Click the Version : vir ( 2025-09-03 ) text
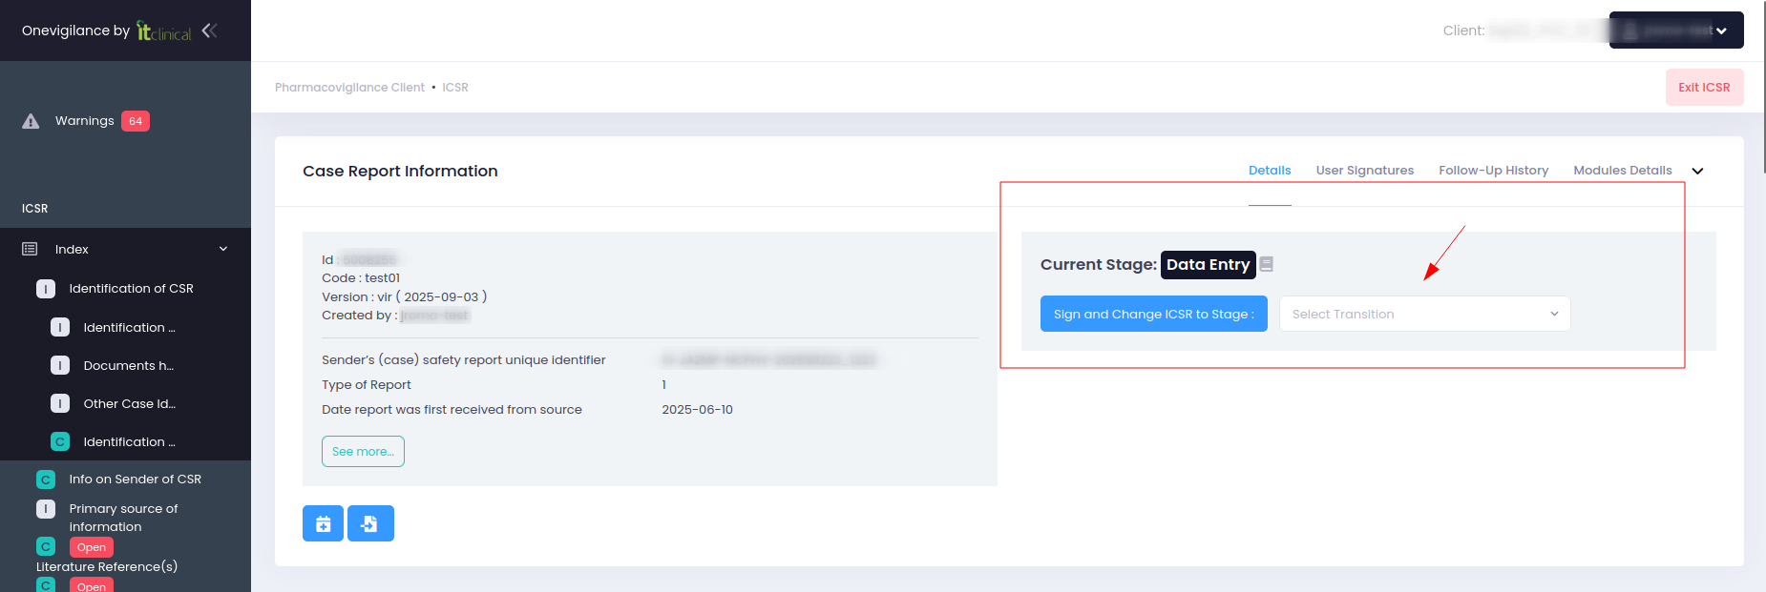Screen dimensions: 1766x592 405,296
